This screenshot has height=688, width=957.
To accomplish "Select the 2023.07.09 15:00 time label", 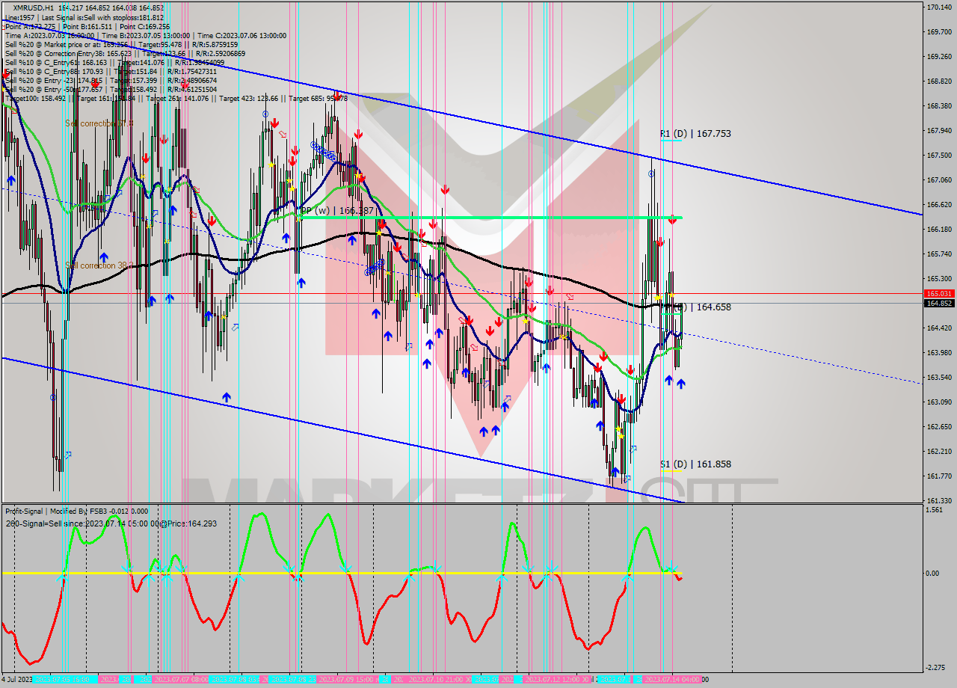I will click(346, 680).
